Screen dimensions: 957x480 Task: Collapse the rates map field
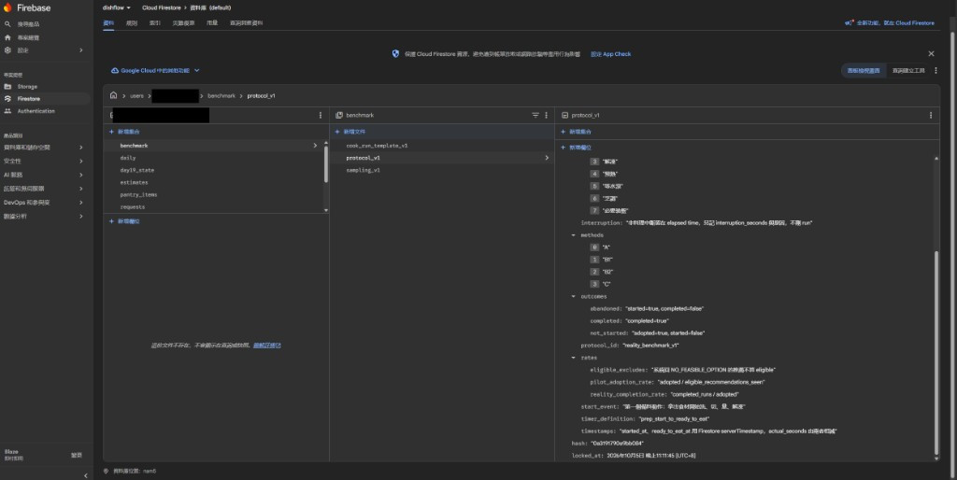pos(573,358)
